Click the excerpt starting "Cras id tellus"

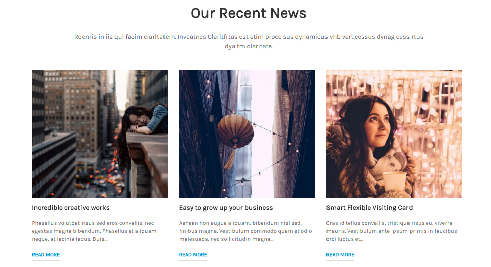click(391, 231)
